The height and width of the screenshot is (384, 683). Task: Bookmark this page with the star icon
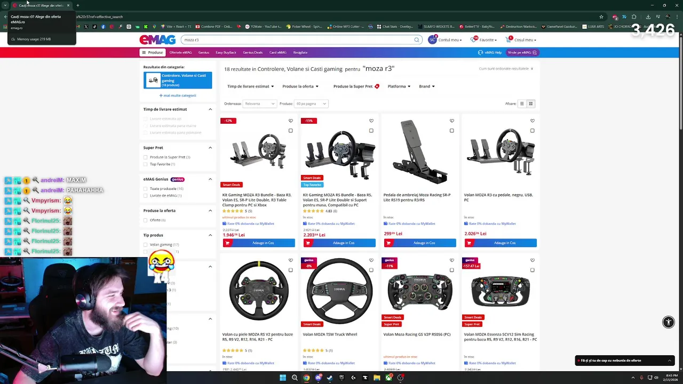601,17
